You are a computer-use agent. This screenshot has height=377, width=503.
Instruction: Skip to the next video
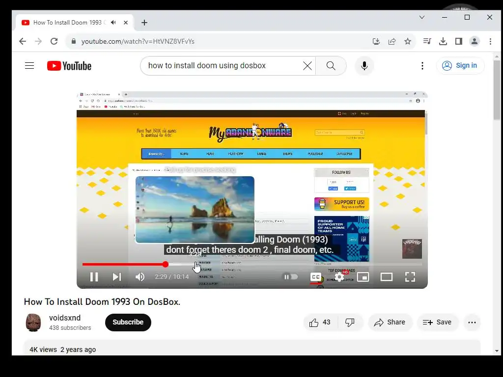[x=117, y=277]
